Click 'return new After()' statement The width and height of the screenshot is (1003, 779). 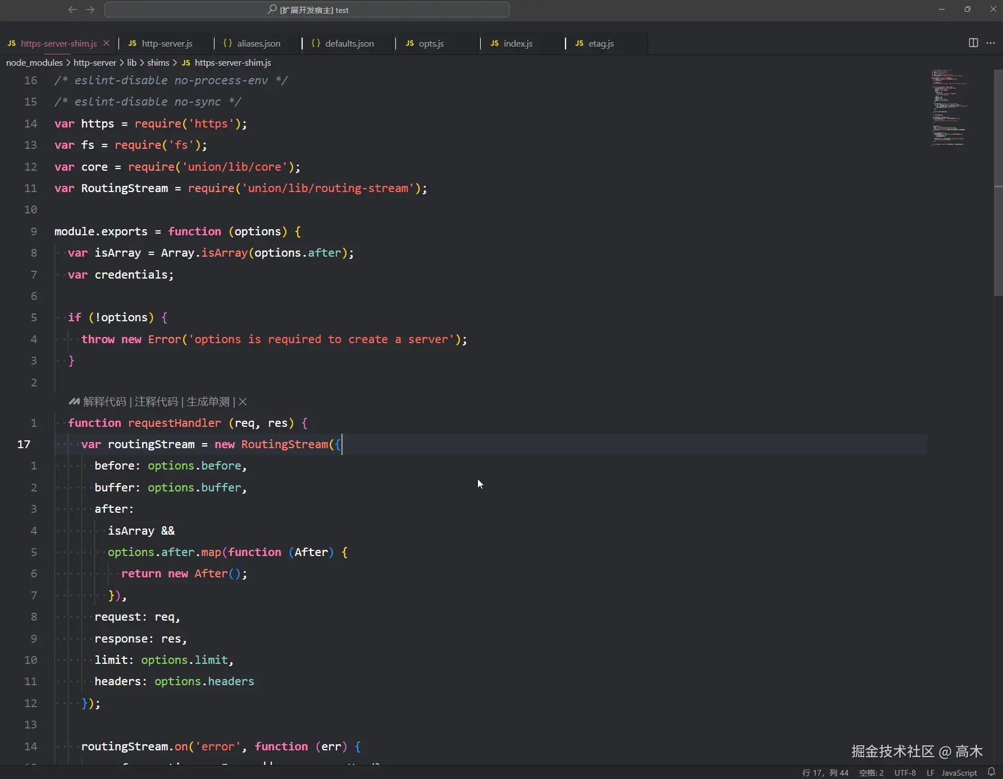point(184,573)
